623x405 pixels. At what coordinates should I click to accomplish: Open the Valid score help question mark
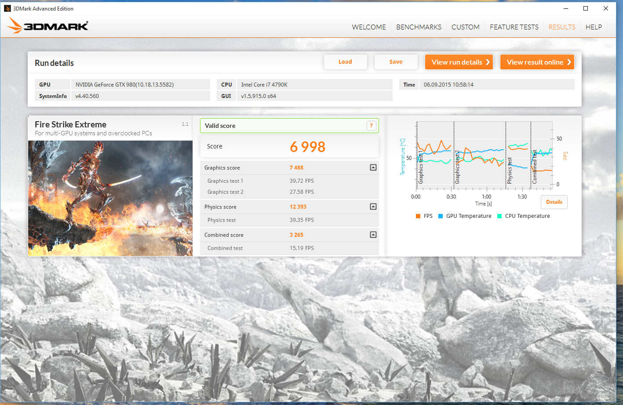[x=372, y=126]
